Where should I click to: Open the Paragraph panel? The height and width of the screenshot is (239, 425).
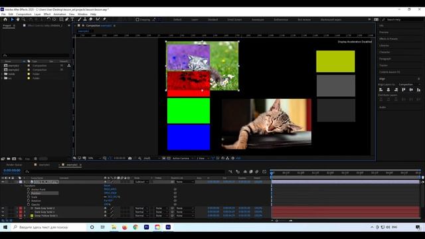[x=385, y=59]
